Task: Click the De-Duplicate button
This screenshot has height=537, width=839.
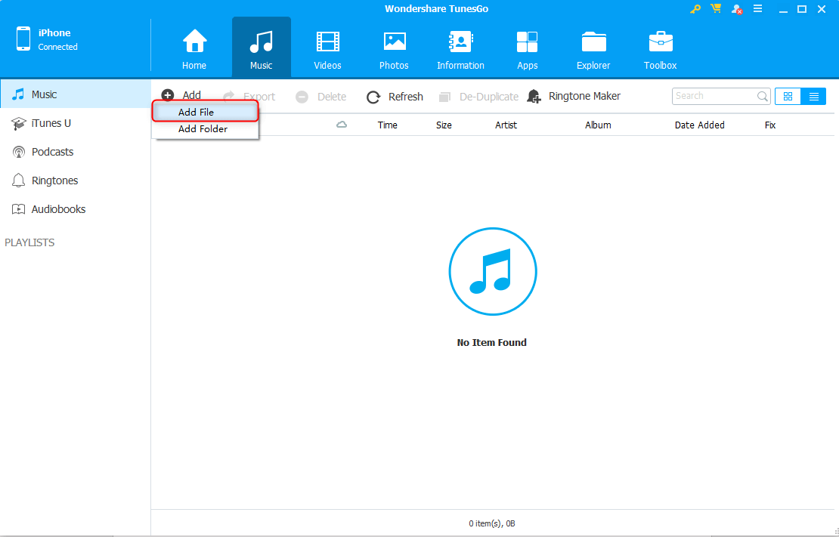Action: tap(478, 96)
